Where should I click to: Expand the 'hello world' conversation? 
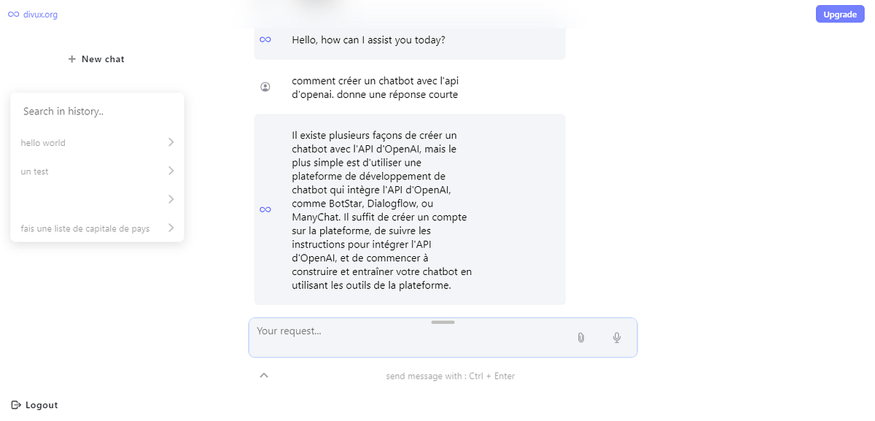[x=170, y=142]
